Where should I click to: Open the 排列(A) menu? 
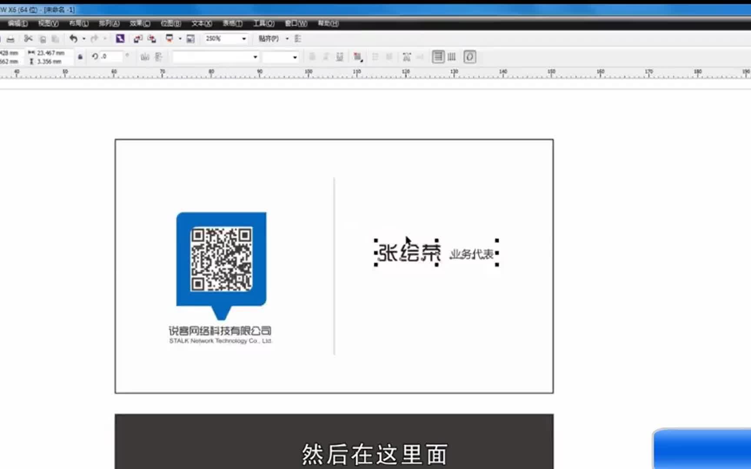[x=109, y=23]
